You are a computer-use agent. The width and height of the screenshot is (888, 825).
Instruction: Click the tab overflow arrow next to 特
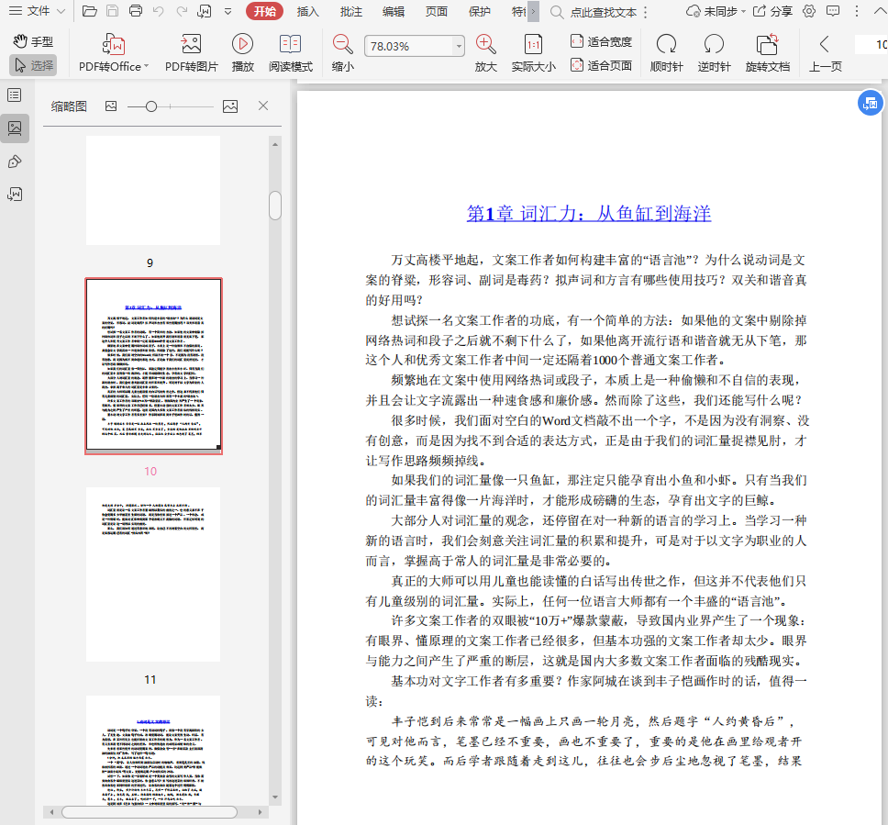tap(533, 11)
